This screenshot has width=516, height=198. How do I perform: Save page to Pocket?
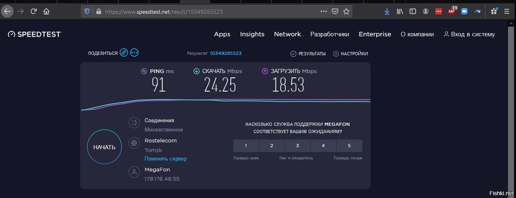[x=335, y=11]
